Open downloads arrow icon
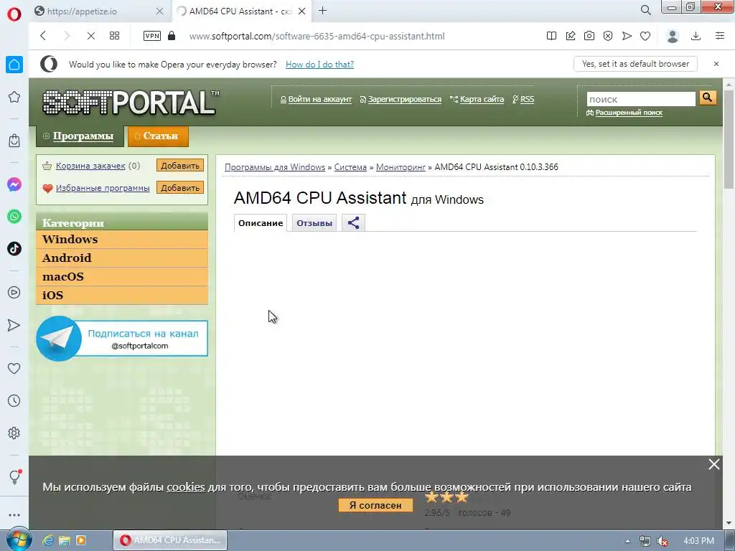Screen dimensions: 735x551 click(696, 36)
